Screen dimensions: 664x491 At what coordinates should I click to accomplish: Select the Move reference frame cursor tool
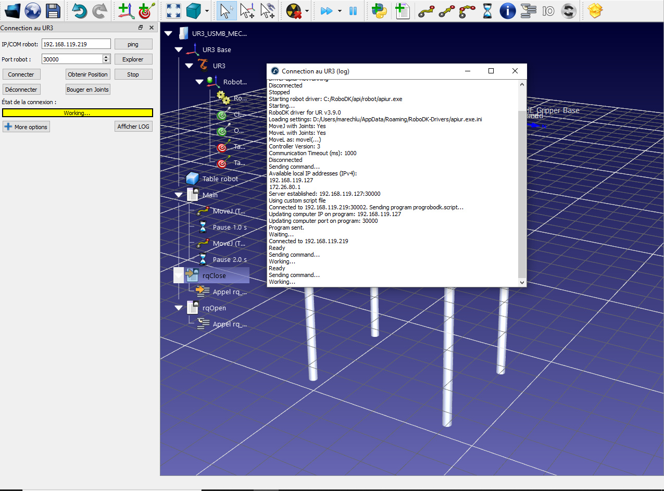(247, 10)
